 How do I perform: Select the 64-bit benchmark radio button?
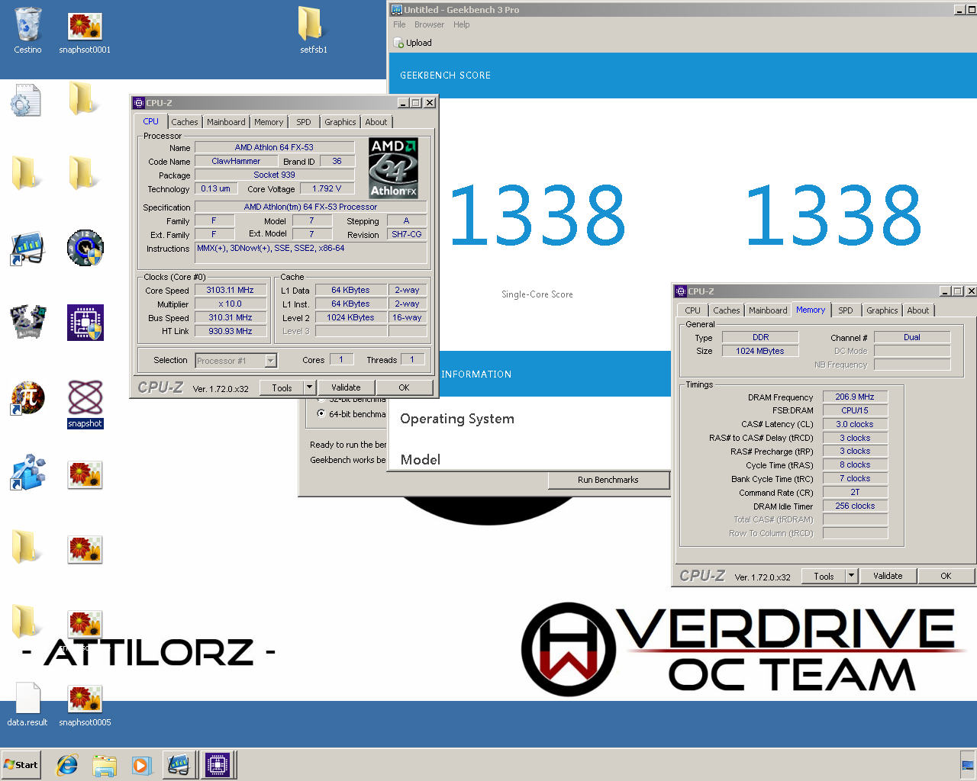tap(321, 413)
